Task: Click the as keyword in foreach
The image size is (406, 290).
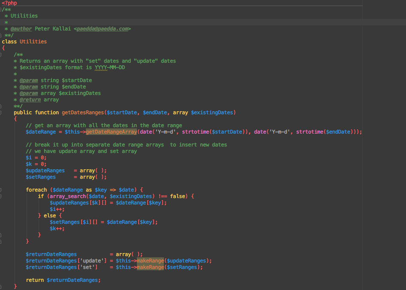Action: (x=89, y=190)
